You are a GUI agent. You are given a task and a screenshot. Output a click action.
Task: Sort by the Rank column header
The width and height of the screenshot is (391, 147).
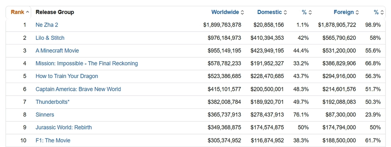20,12
